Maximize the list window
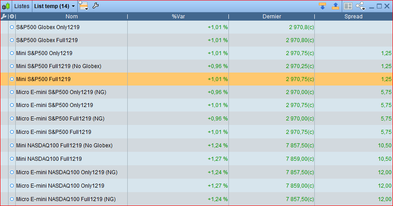Image resolution: width=393 pixels, height=206 pixels. [x=379, y=6]
